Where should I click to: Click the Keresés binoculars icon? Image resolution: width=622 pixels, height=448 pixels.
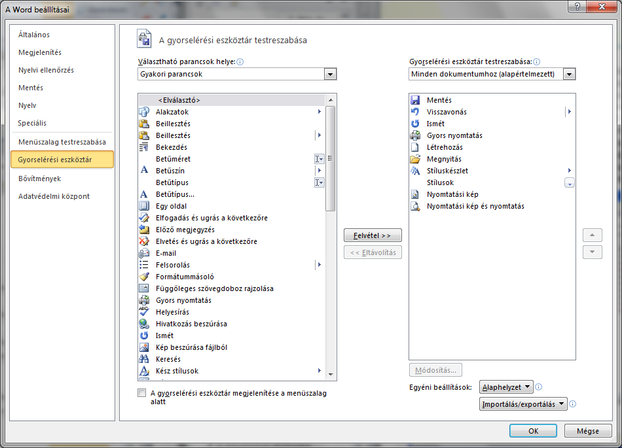[x=144, y=359]
